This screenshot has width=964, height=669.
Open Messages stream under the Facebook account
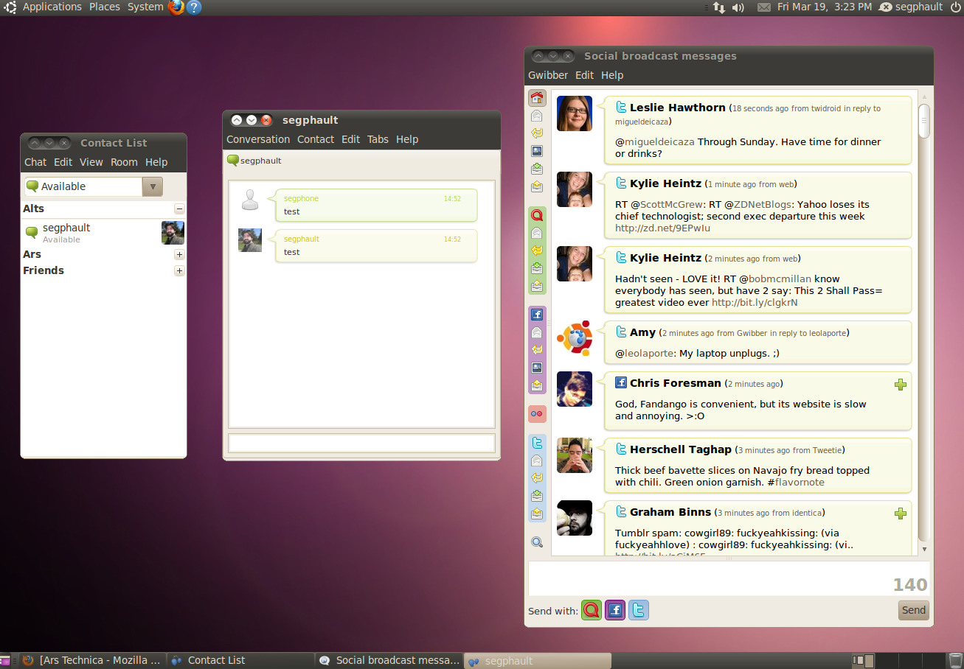coord(537,332)
